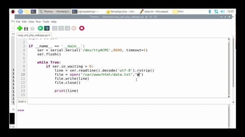Viewport: 245px width, 137px height.
Task: Click the Resume toolbar icon
Action: click(74, 28)
